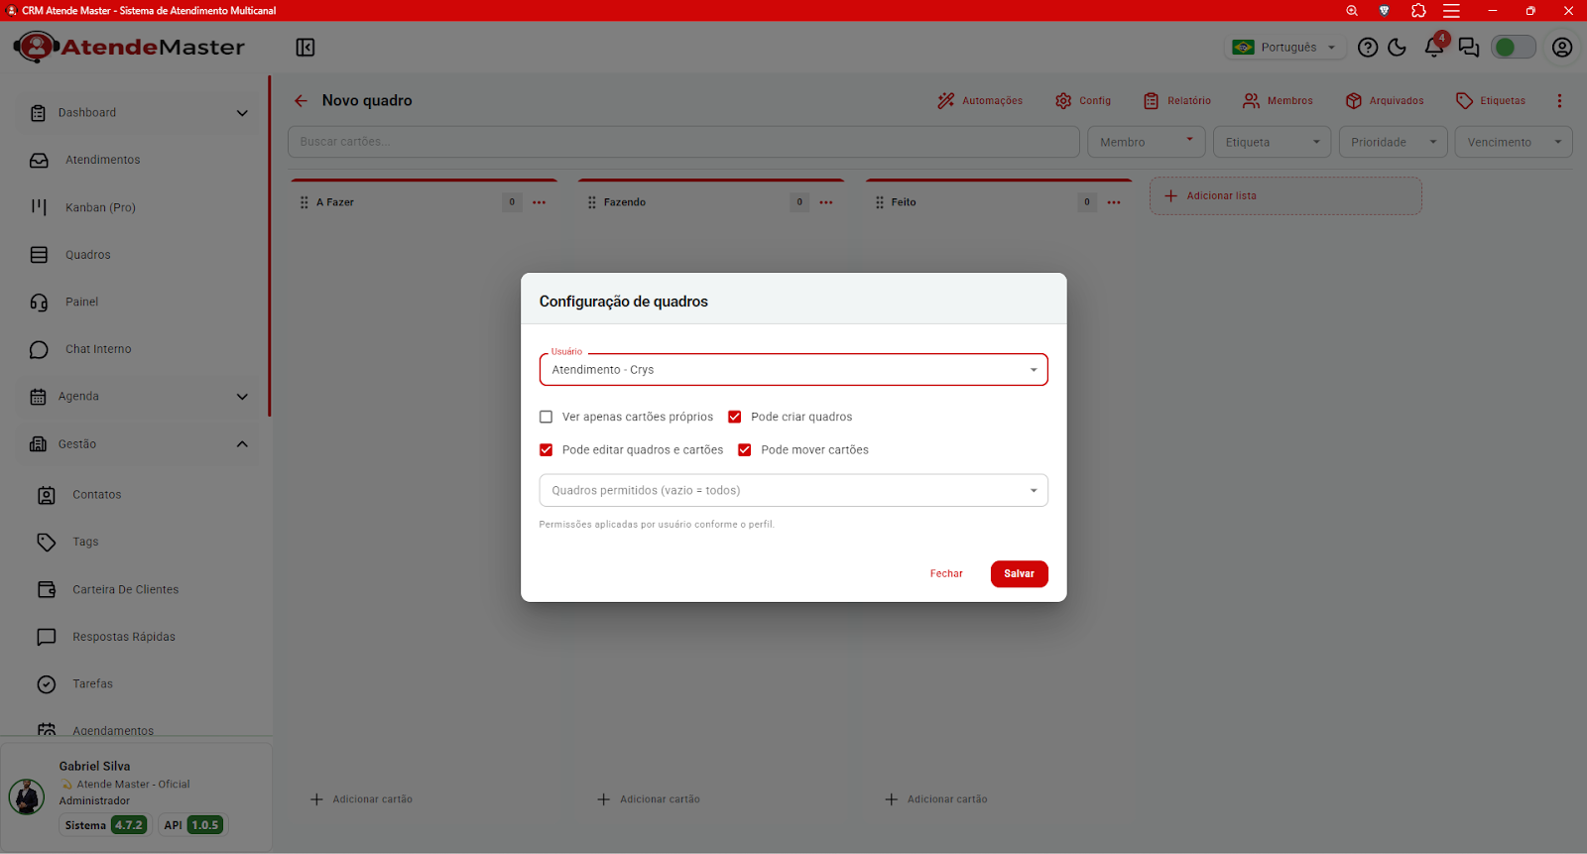Viewport: 1587px width, 854px height.
Task: Uncheck Pode editar quadros e cartões
Action: pos(546,450)
